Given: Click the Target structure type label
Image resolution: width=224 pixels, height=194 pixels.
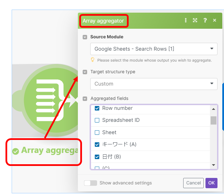Looking at the screenshot, I should [x=113, y=72].
